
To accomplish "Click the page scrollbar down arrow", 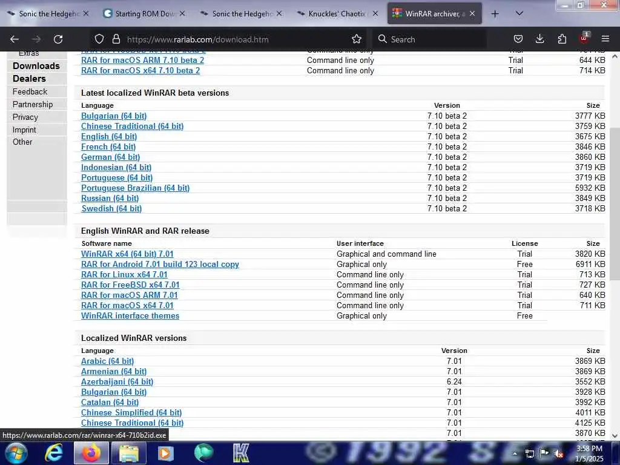I will 615,436.
